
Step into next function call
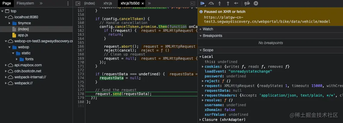click(220, 3)
